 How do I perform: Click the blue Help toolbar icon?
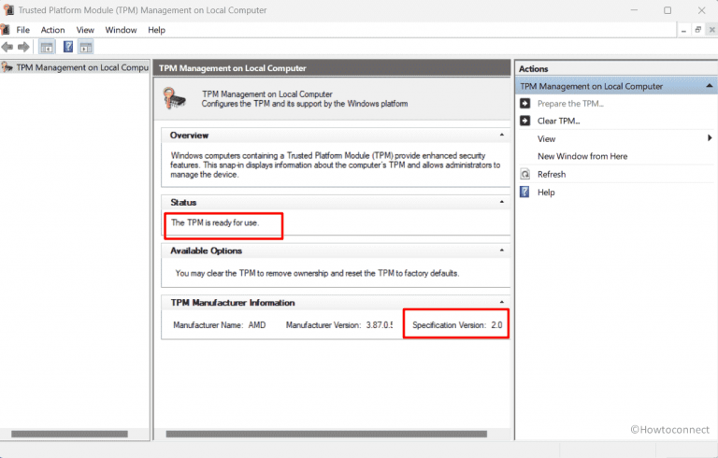point(68,47)
